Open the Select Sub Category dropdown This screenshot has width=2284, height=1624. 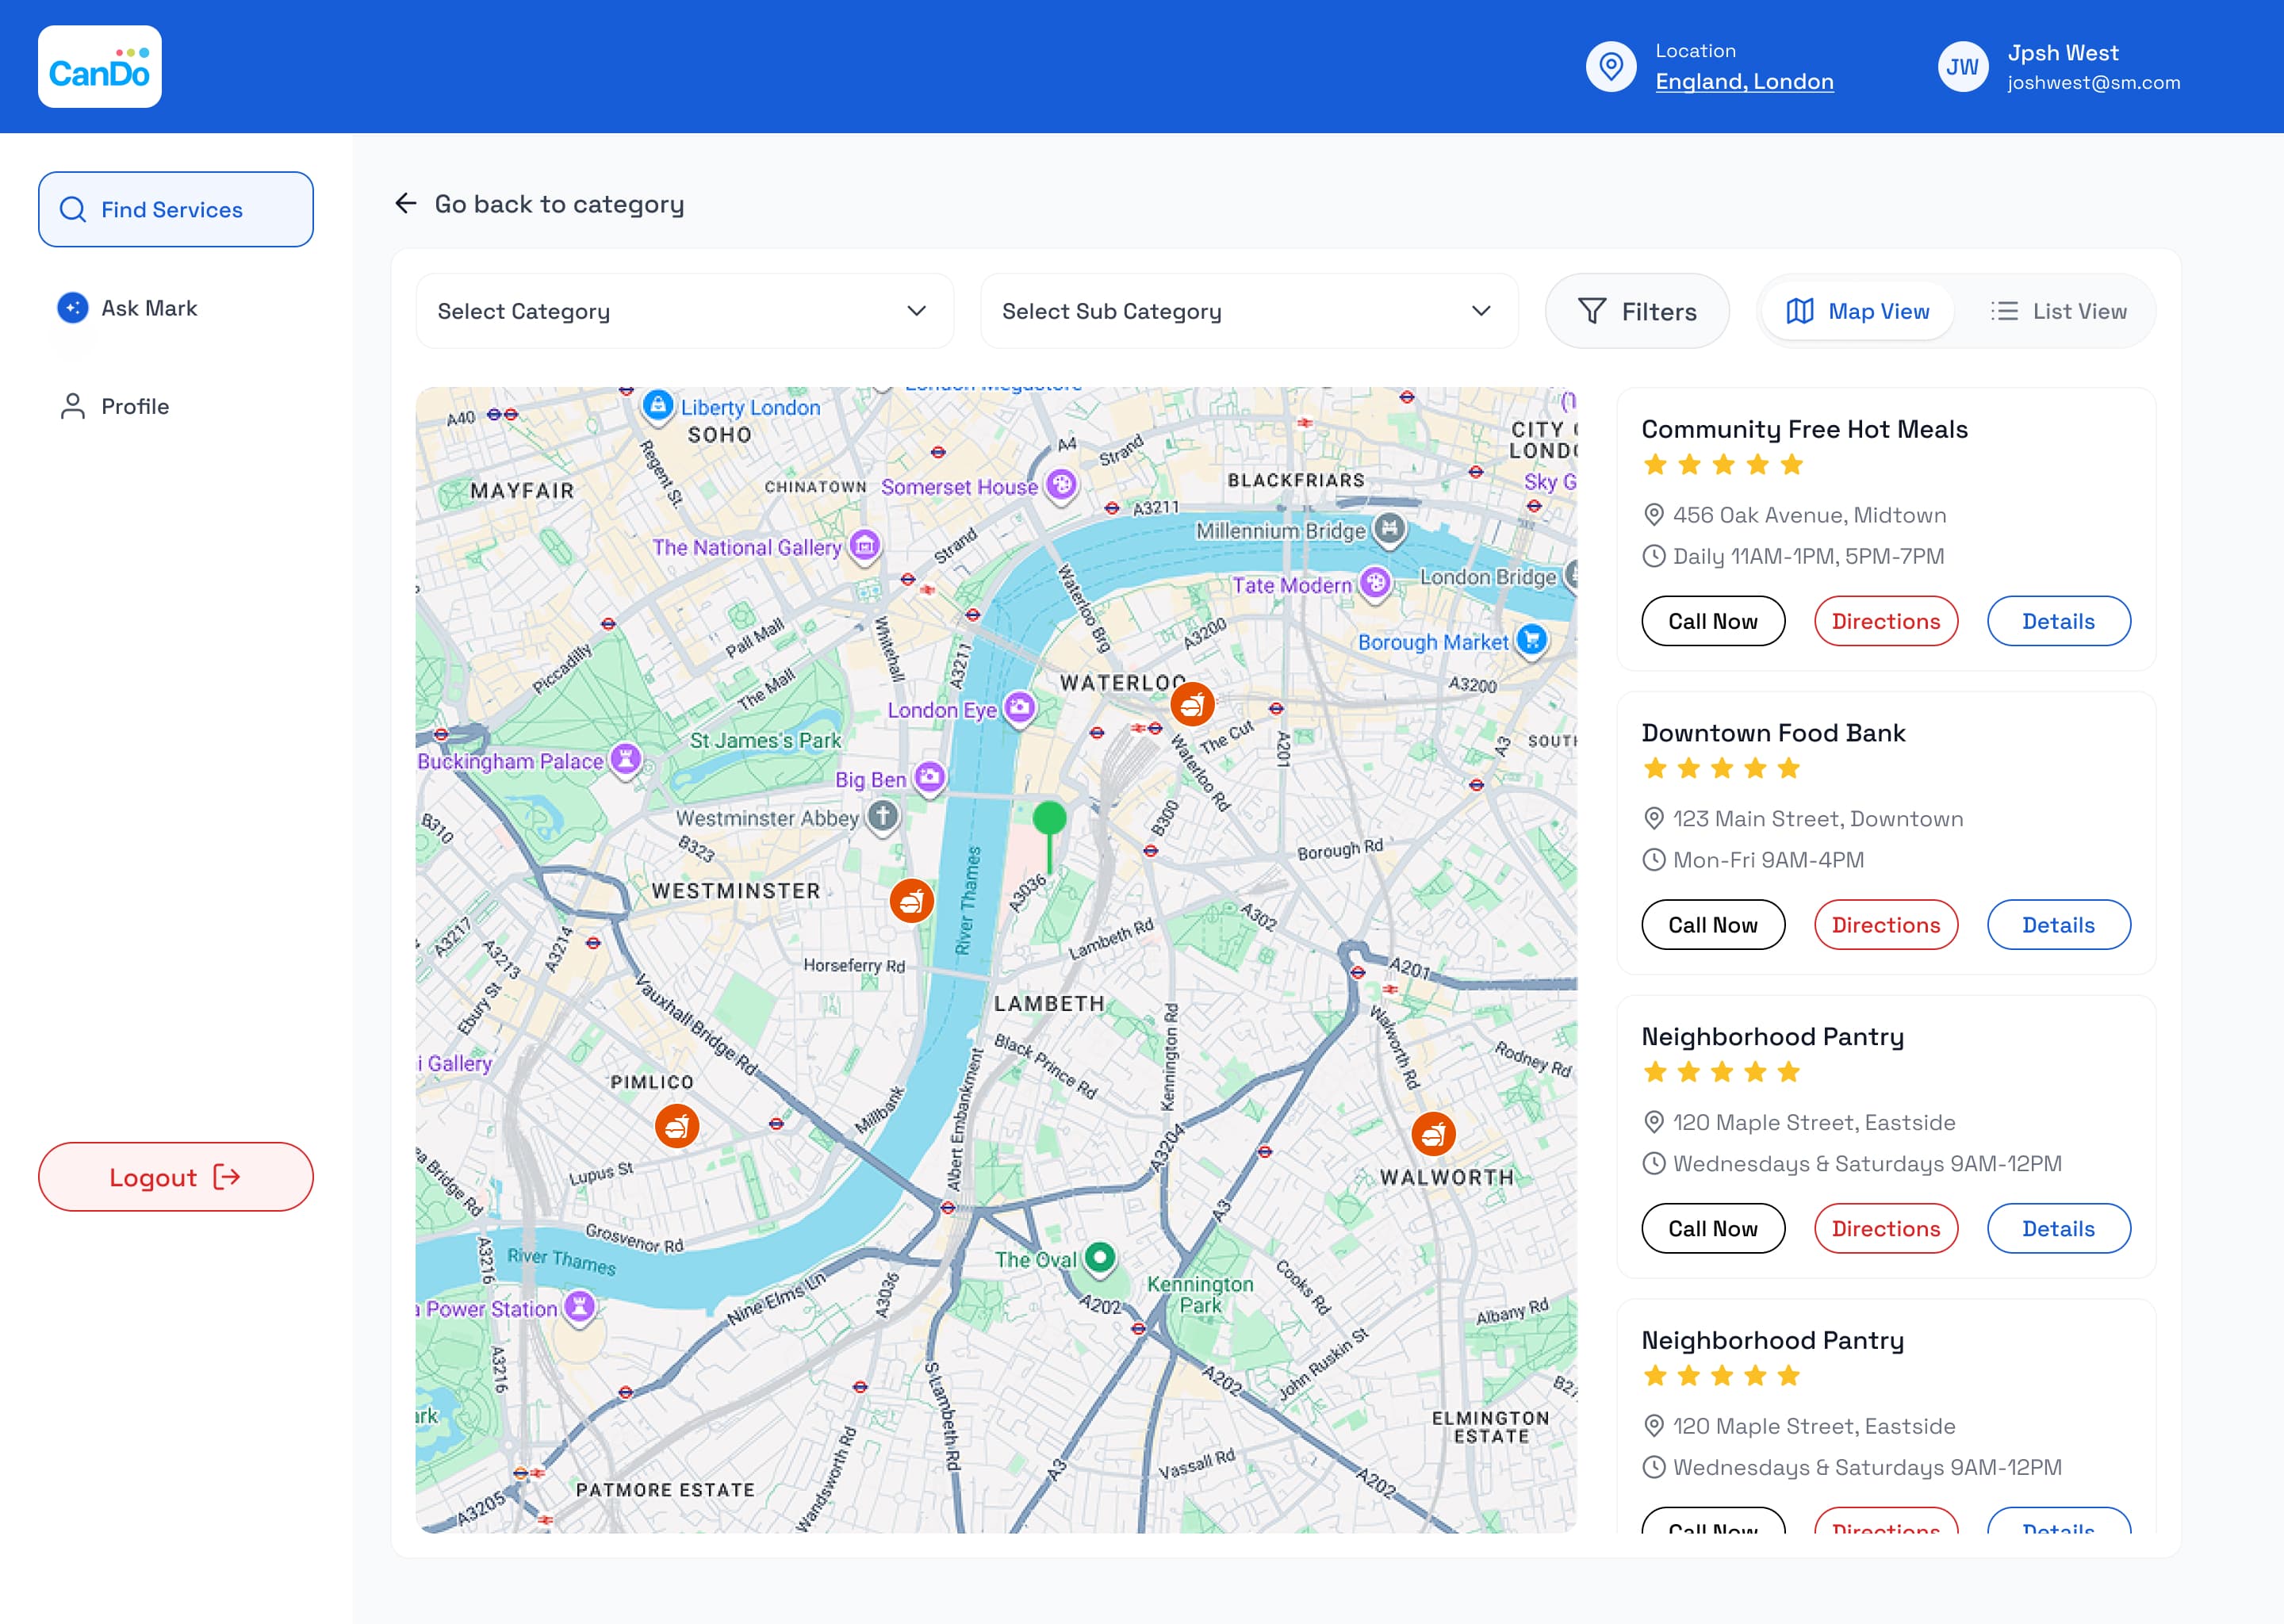point(1249,312)
